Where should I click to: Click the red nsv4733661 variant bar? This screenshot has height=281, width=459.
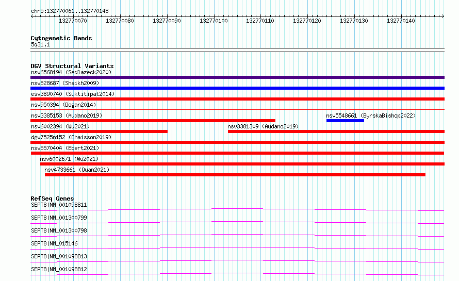click(235, 175)
